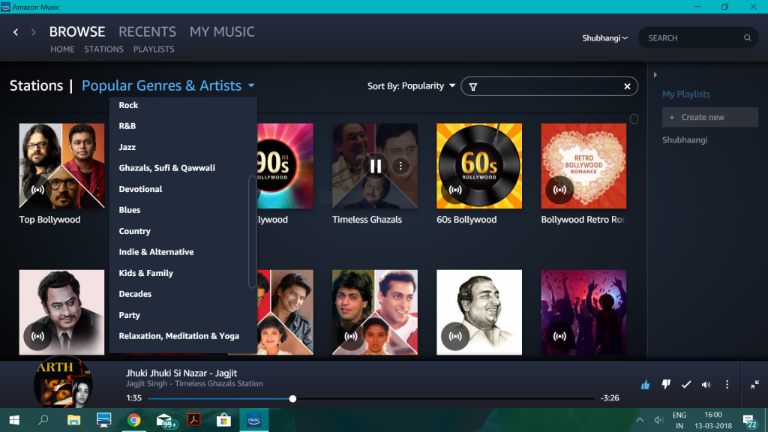Click Jagjit Singh artist text in player
Image resolution: width=768 pixels, height=432 pixels.
click(146, 383)
